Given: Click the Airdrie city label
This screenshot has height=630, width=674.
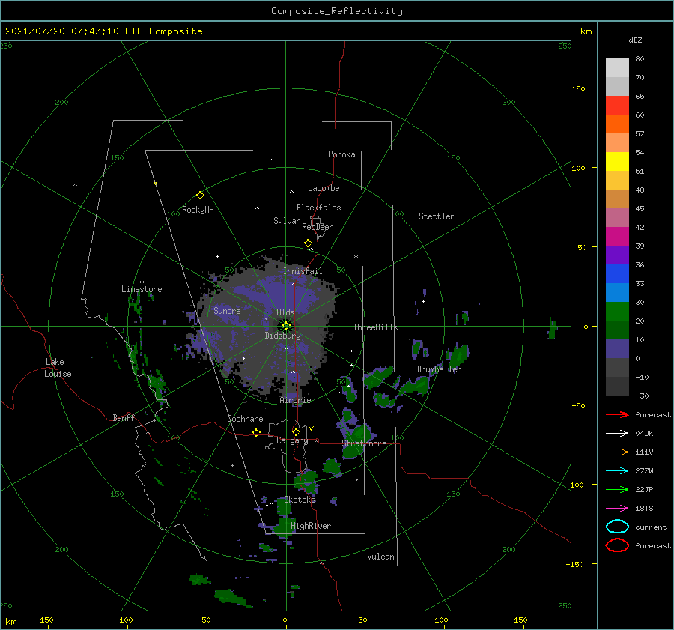Looking at the screenshot, I should 295,400.
